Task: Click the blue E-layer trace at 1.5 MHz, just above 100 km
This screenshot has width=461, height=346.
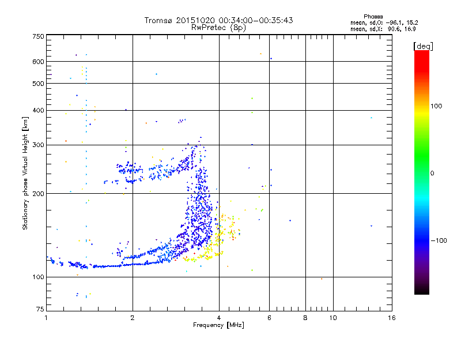Action: 107,266
